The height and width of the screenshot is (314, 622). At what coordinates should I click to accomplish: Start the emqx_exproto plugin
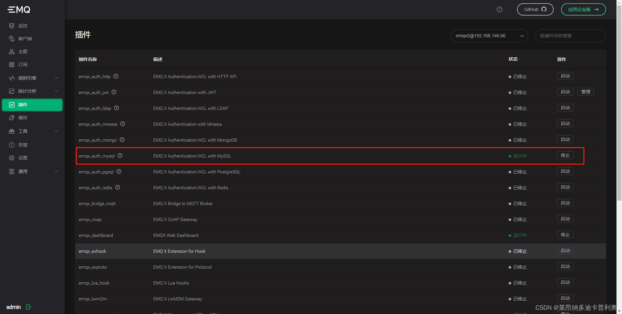565,266
